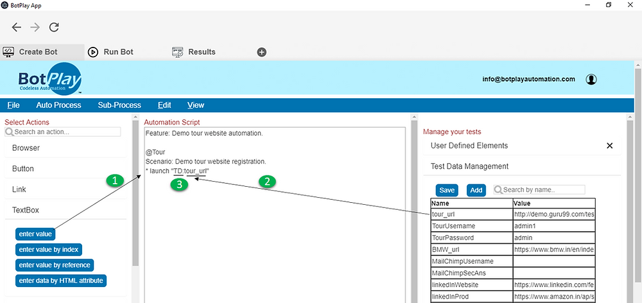Screen dimensions: 642x303
Task: Click the admin1 value cell
Action: point(555,226)
